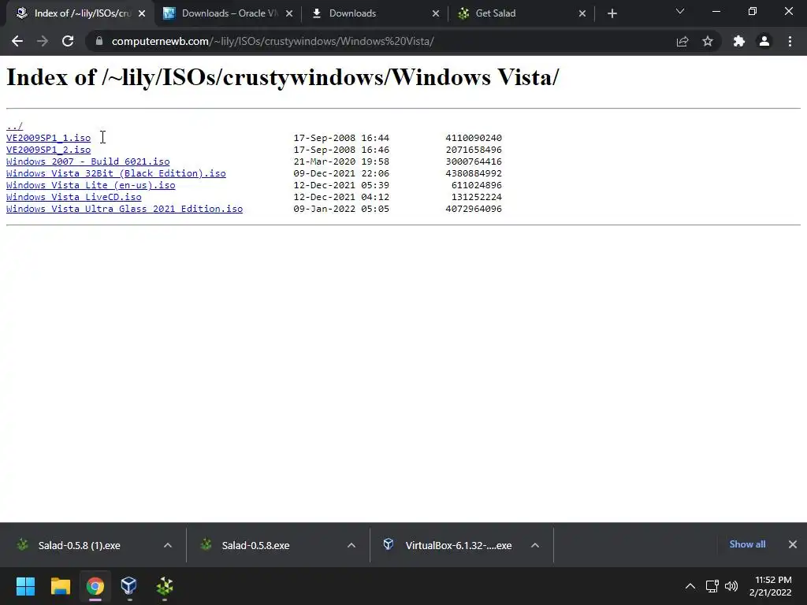Viewport: 807px width, 605px height.
Task: Click the browser forward arrow
Action: point(43,41)
